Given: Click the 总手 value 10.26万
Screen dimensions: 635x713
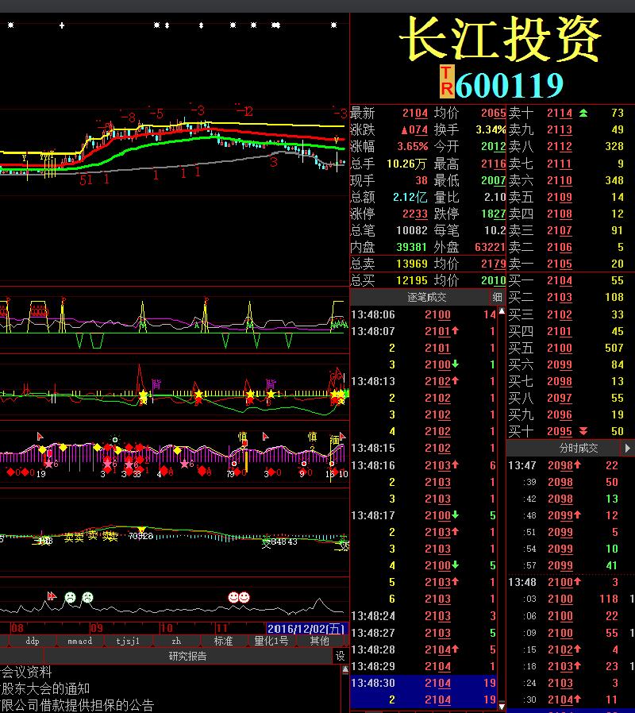Looking at the screenshot, I should [407, 164].
